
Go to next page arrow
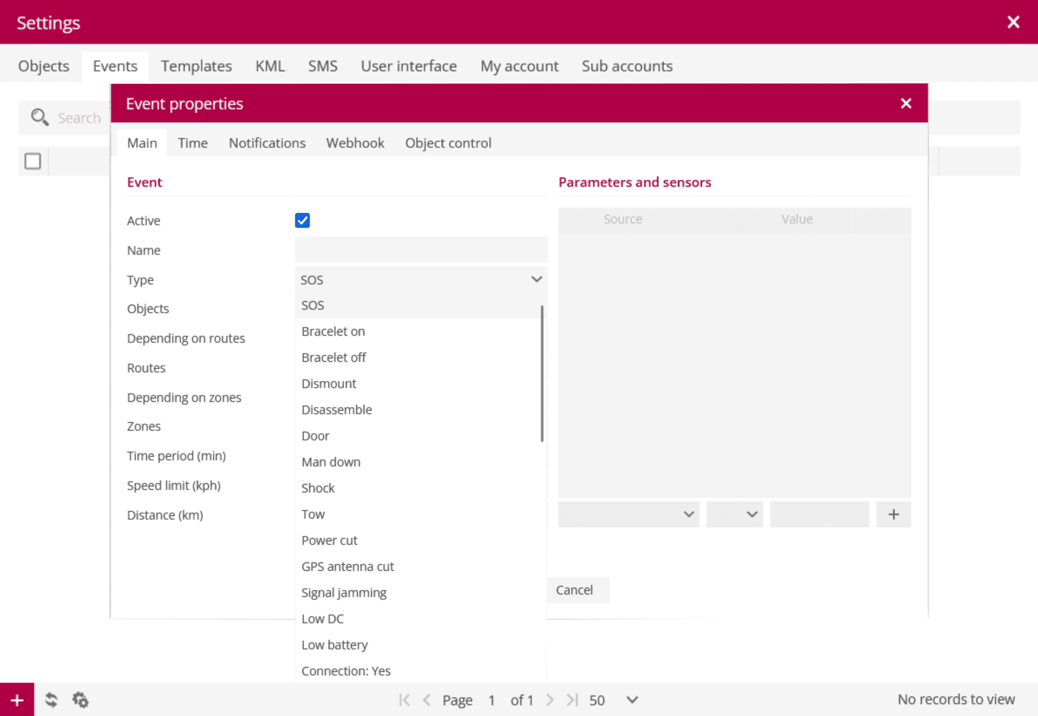[x=550, y=700]
